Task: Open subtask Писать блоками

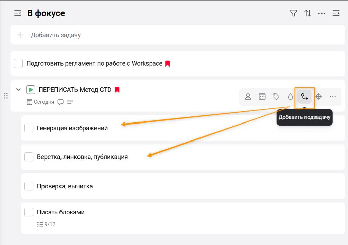Action: pyautogui.click(x=60, y=212)
